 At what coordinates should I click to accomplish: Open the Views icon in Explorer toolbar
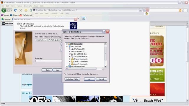[84, 18]
